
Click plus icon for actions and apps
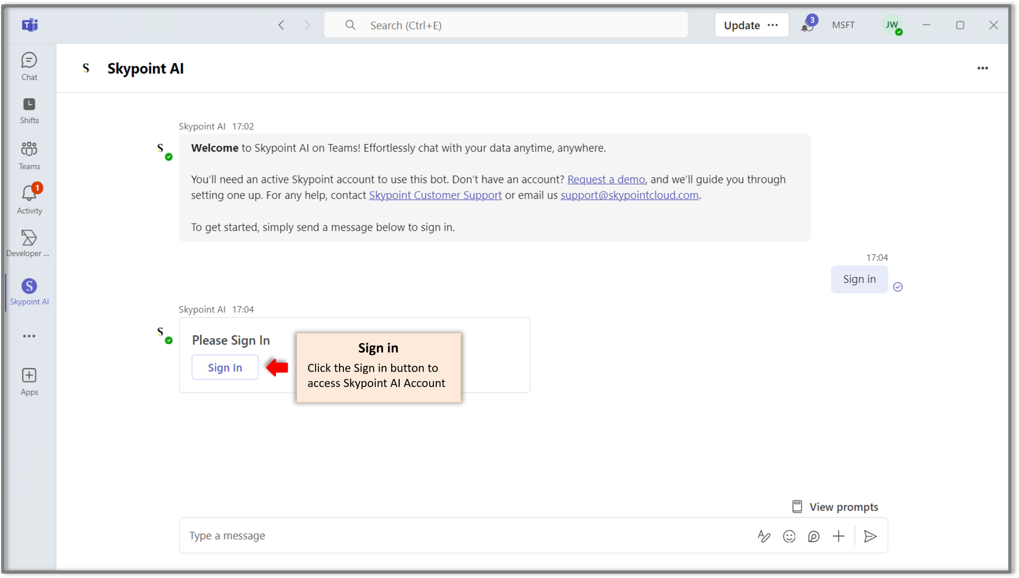(x=839, y=536)
